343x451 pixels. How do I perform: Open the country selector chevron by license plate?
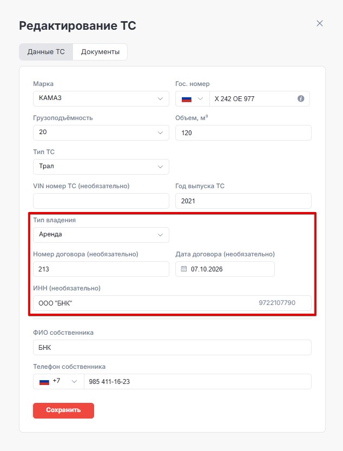point(201,98)
